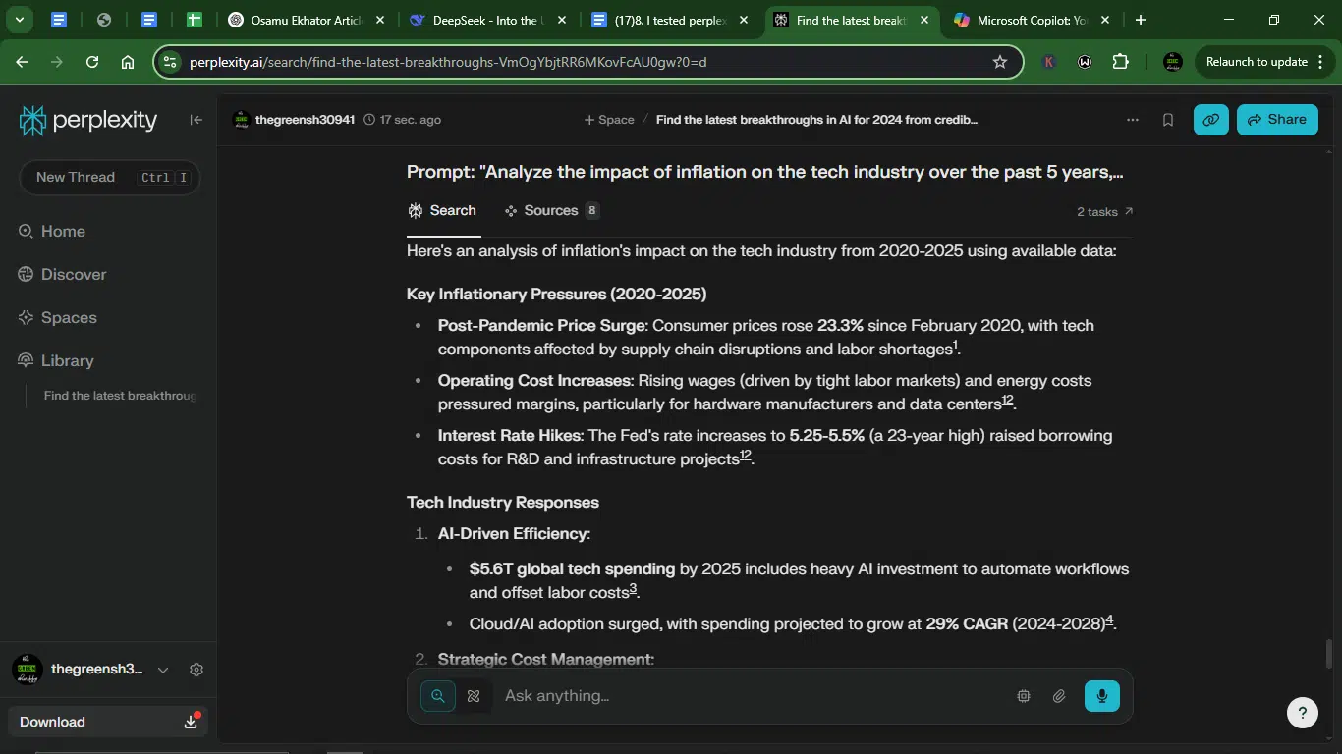Click the thegreensh30941 author name

point(305,120)
